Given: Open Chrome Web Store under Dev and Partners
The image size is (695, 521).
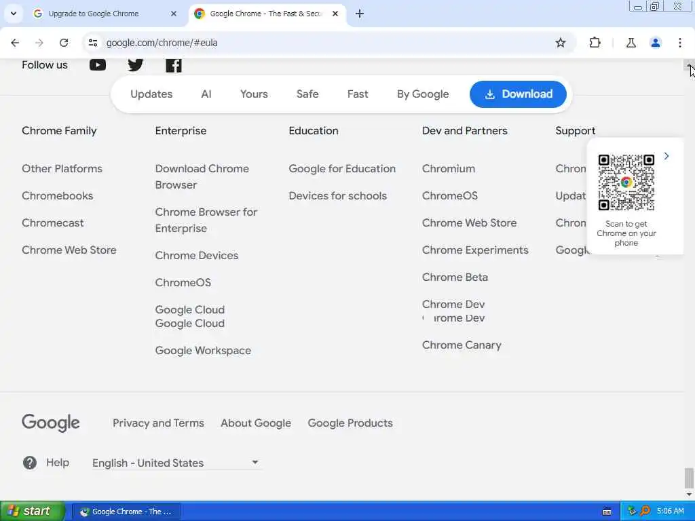Looking at the screenshot, I should [470, 223].
